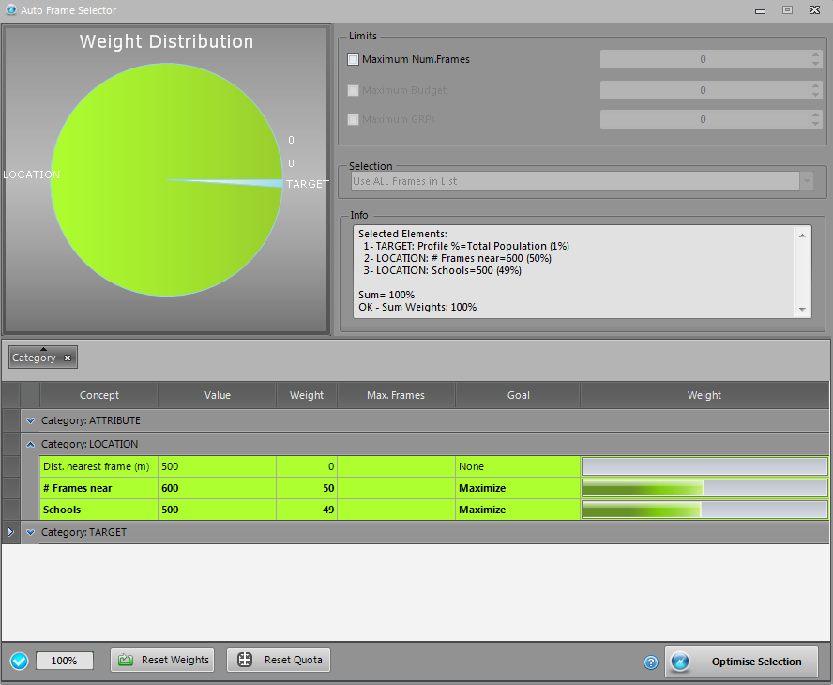Click the Goal column header
The width and height of the screenshot is (833, 685).
518,395
